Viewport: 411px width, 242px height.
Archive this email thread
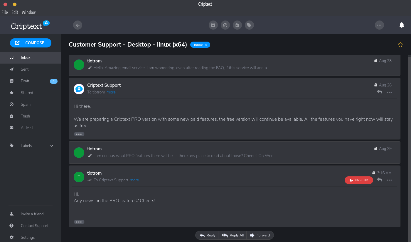point(213,25)
